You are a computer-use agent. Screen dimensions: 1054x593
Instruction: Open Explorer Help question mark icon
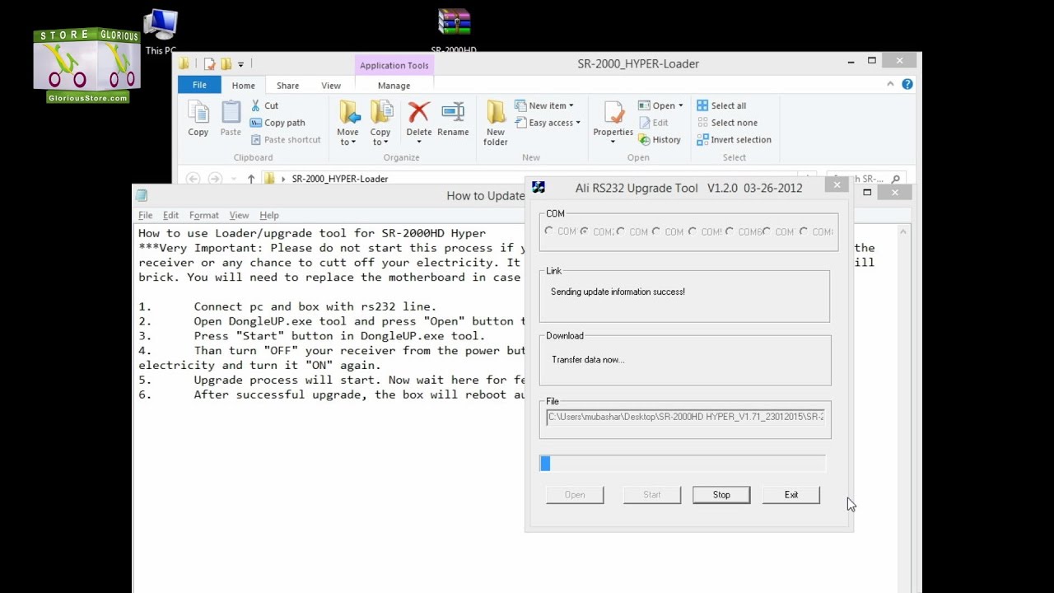point(907,84)
